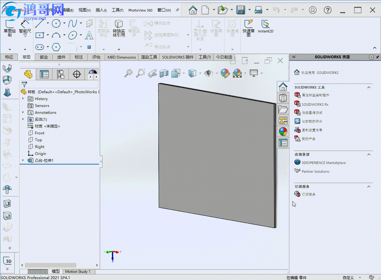Collapse the SOLIDWORKS 工具 section

tap(369, 87)
